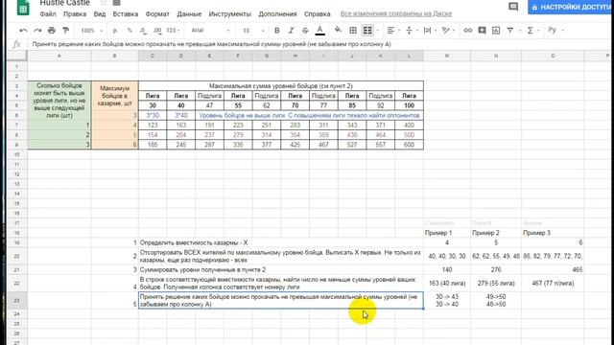Open the borders tool

click(353, 31)
